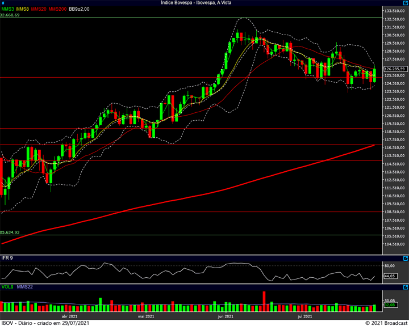Click the MMS200 indicator label
The width and height of the screenshot is (409, 326).
pos(57,10)
